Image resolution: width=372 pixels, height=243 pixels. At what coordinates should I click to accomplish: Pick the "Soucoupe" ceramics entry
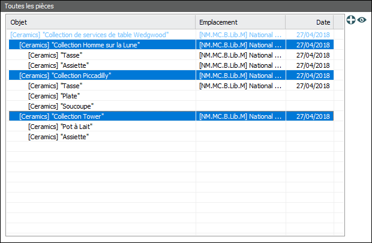pyautogui.click(x=59, y=106)
